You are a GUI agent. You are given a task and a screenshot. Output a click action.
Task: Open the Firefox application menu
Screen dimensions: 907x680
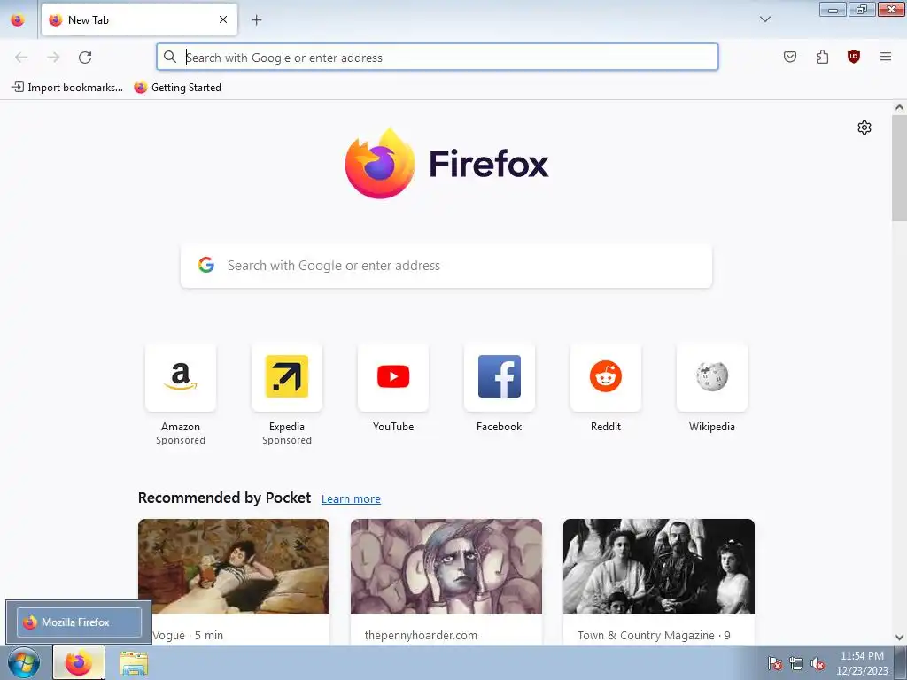point(886,57)
